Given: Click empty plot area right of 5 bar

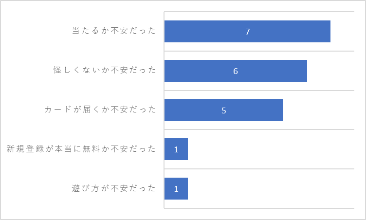Looking at the screenshot, I should pyautogui.click(x=319, y=110).
